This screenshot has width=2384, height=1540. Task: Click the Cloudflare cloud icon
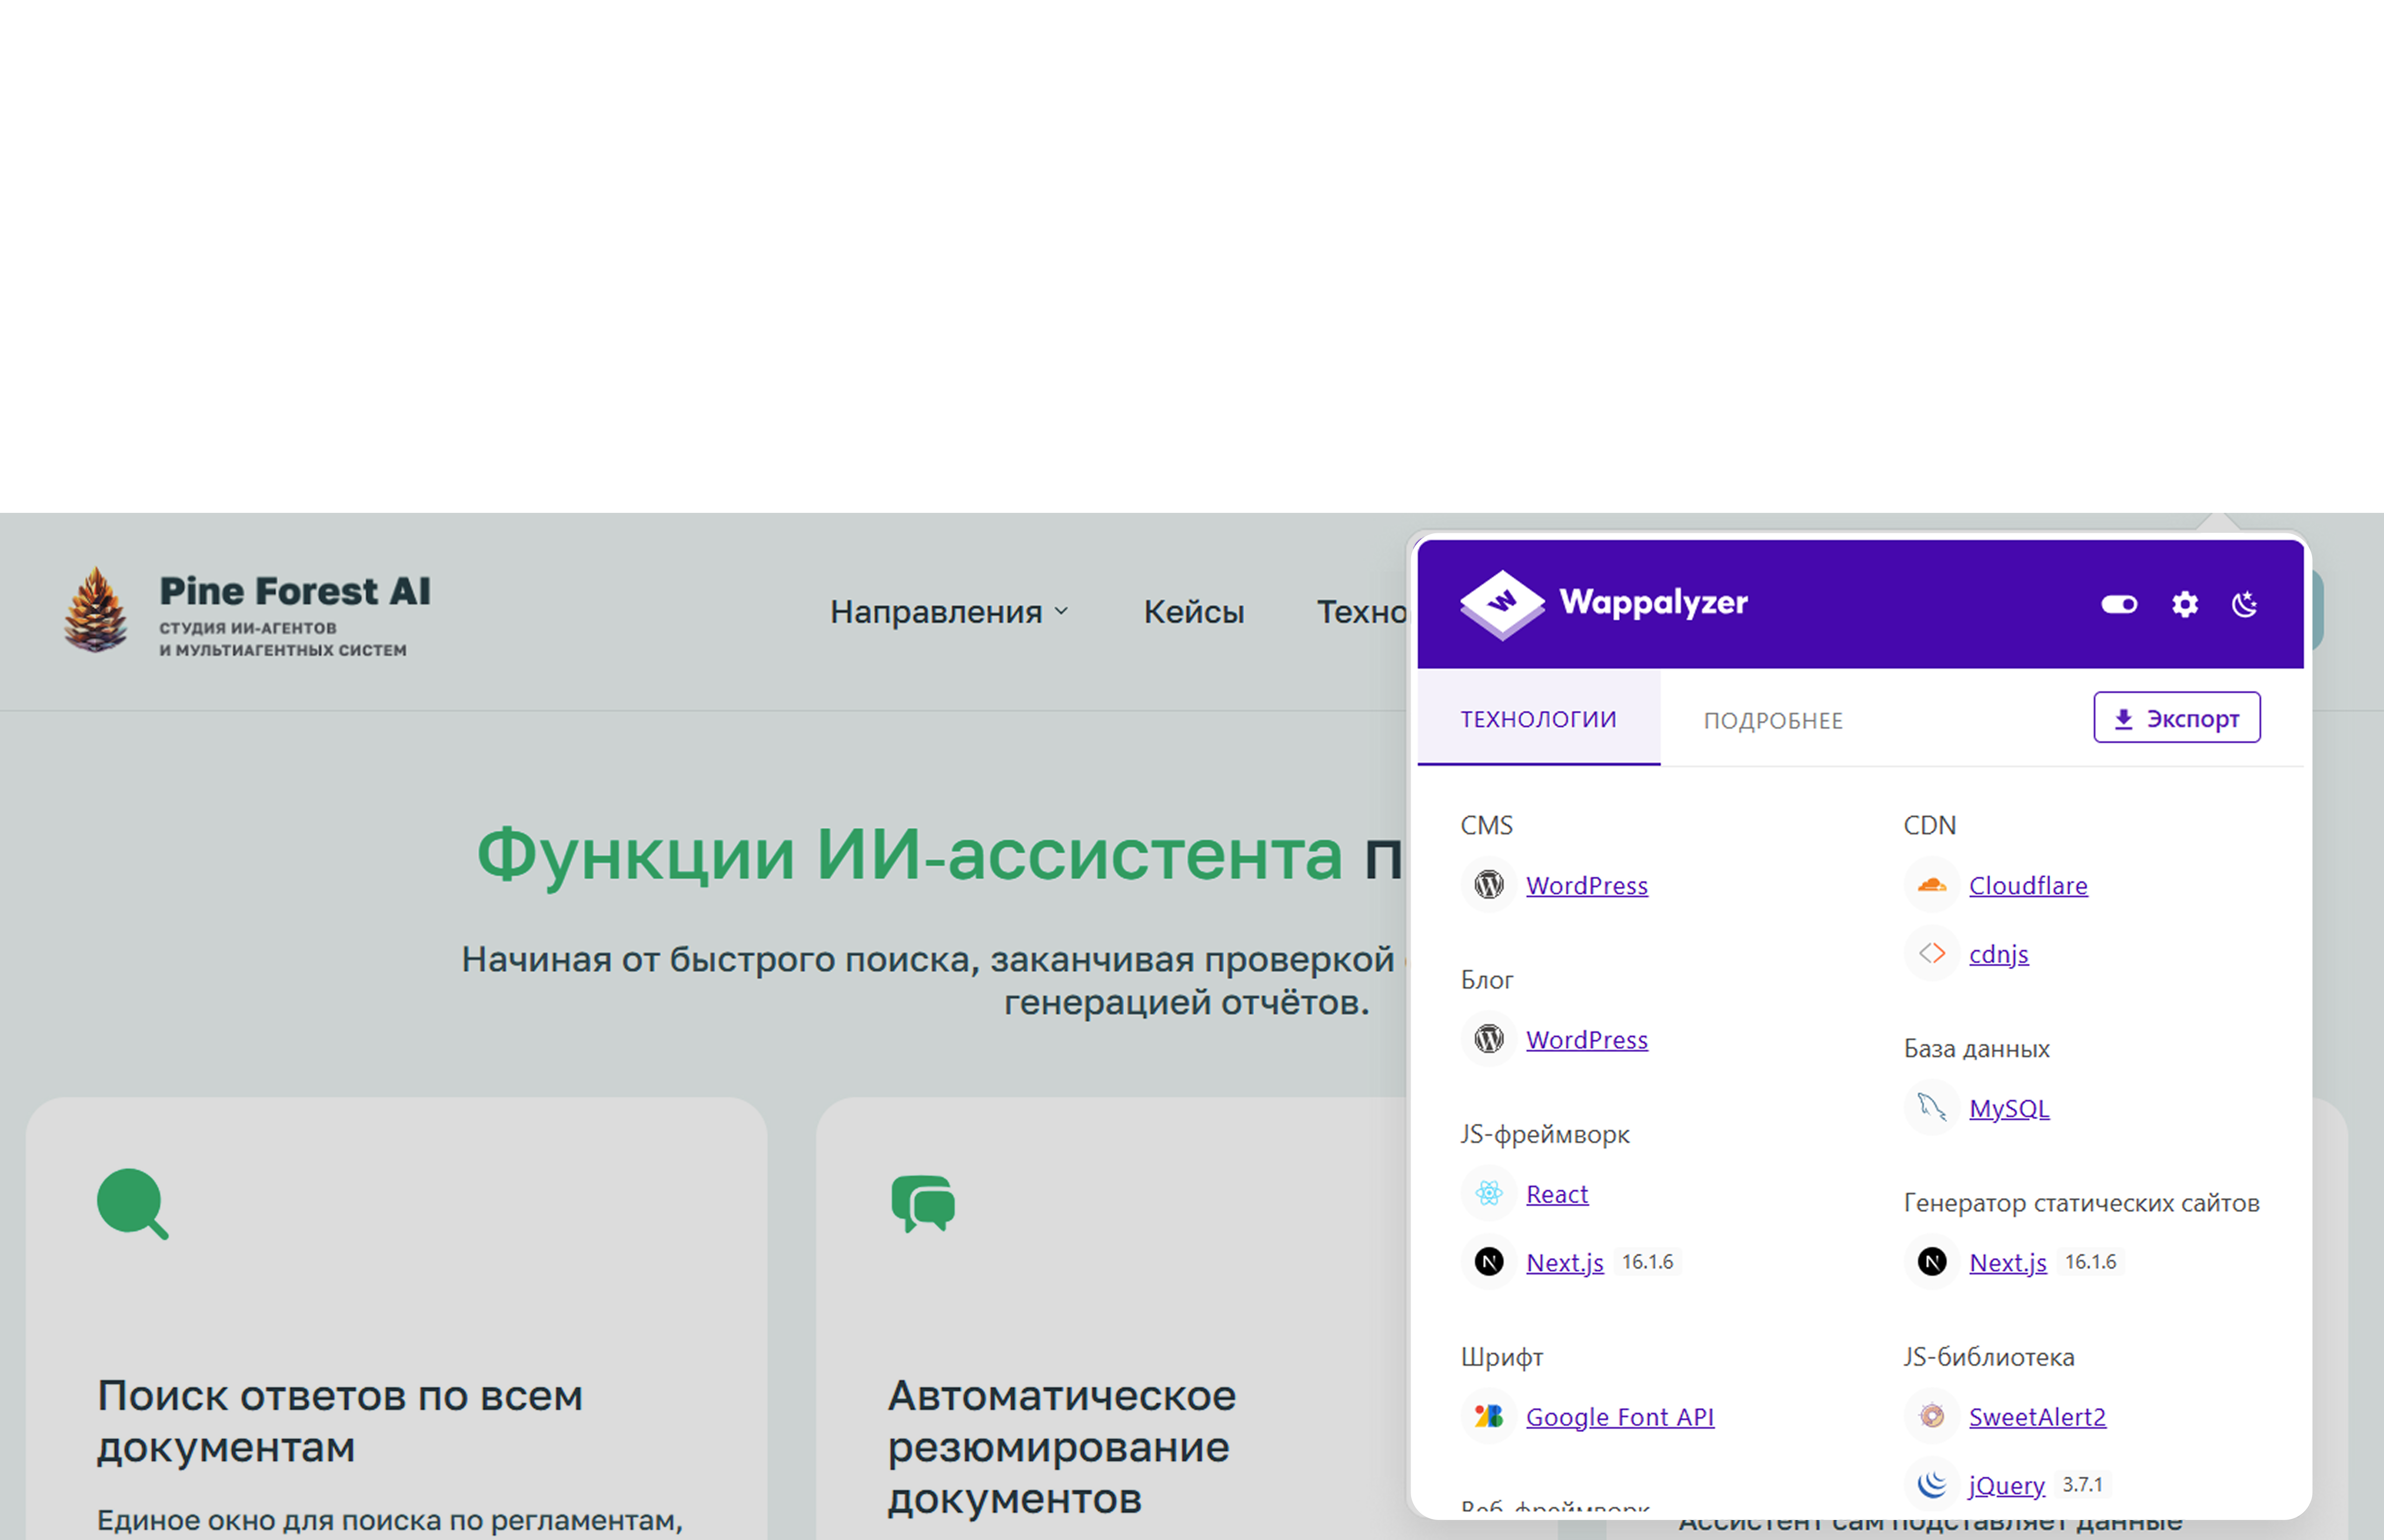(x=1932, y=885)
